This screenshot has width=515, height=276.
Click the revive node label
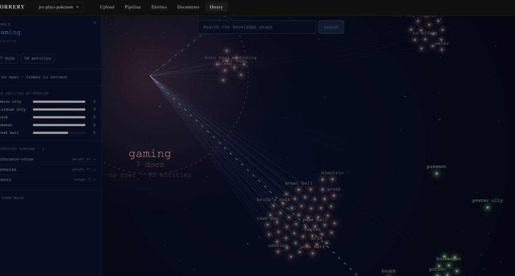point(312,230)
